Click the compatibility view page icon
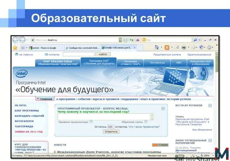This screenshot has height=161, width=230. coord(125,40)
